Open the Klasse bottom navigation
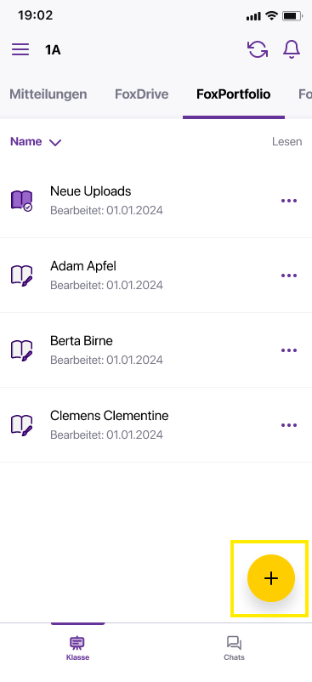The height and width of the screenshot is (682, 312). pos(77,648)
